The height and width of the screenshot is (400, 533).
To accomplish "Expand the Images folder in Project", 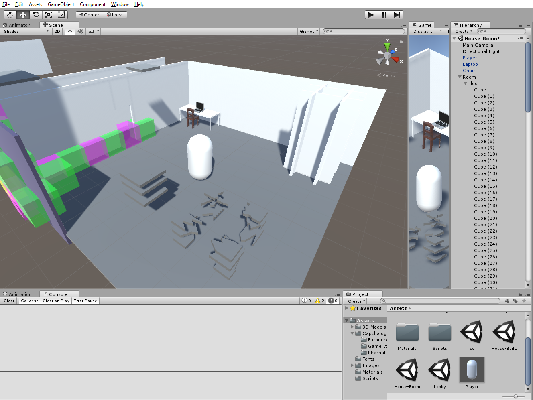I will 352,365.
